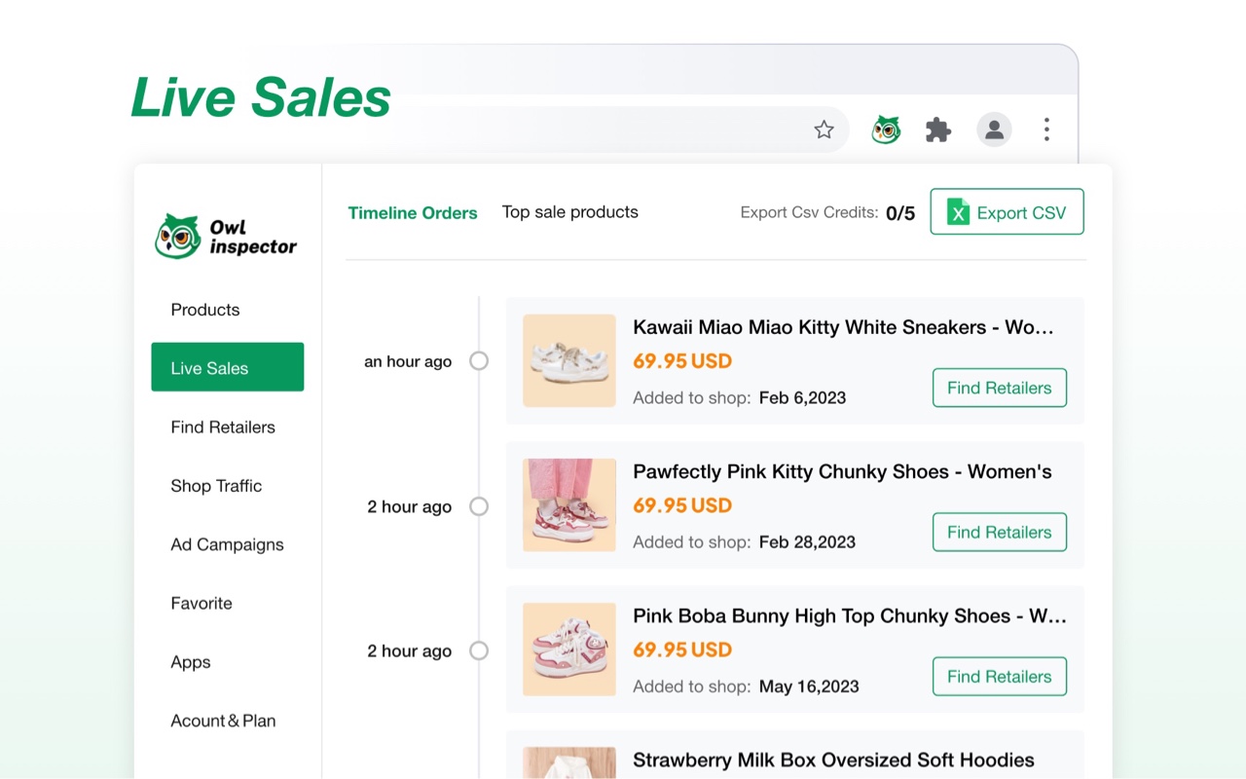Go to Apps in the sidebar

[x=191, y=662]
